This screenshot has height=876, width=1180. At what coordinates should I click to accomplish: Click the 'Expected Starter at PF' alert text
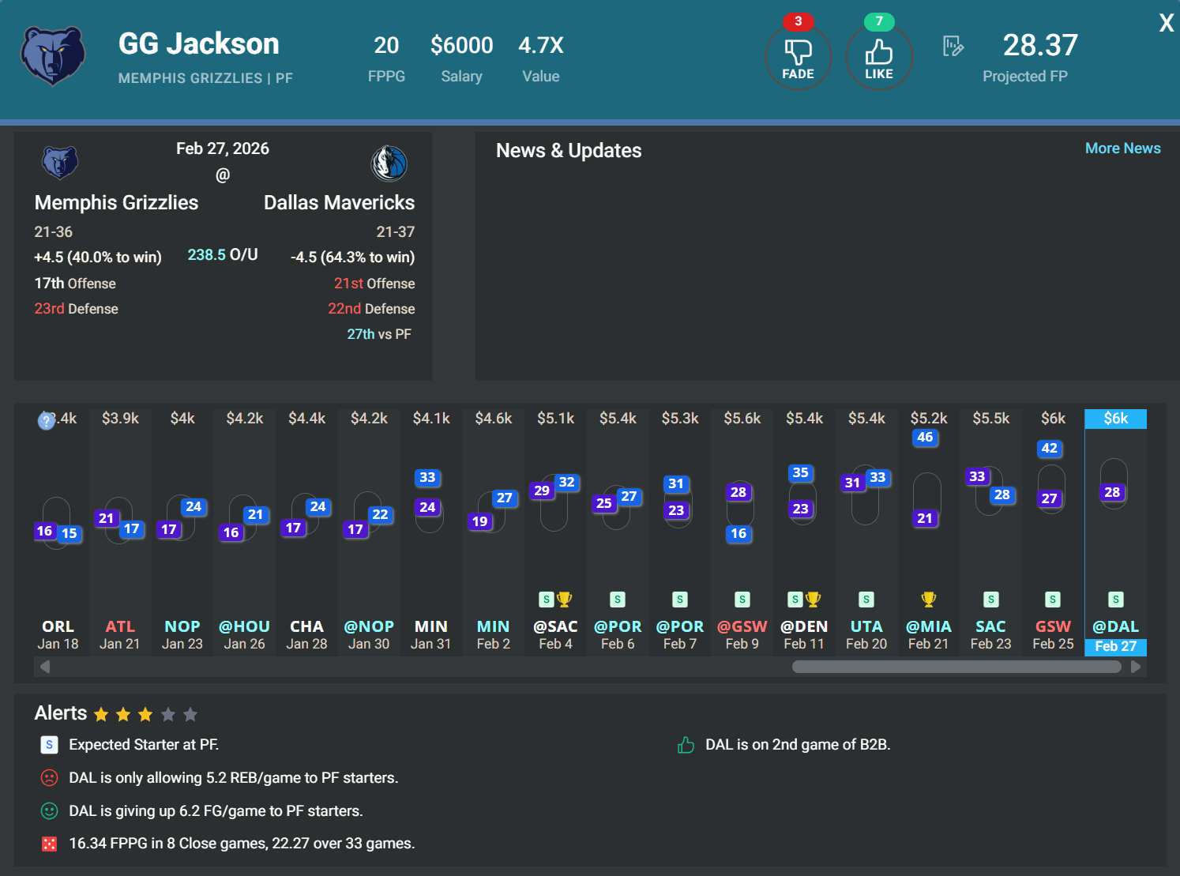click(x=144, y=745)
